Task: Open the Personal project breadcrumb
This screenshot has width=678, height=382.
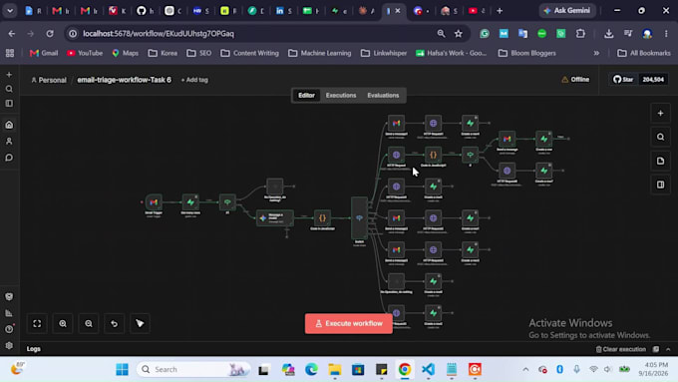Action: (49, 80)
